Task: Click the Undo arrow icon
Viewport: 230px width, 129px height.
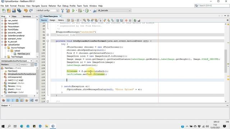Action: pyautogui.click(x=26, y=10)
